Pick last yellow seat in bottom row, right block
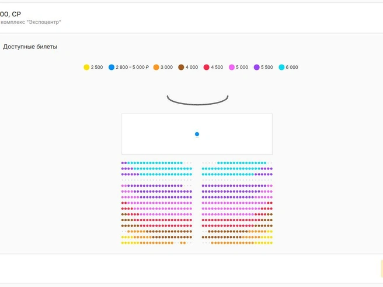The image size is (383, 287). coord(271,243)
